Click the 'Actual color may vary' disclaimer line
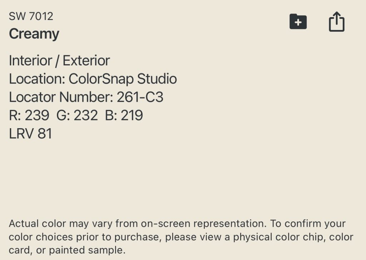The height and width of the screenshot is (260, 366). coord(138,224)
